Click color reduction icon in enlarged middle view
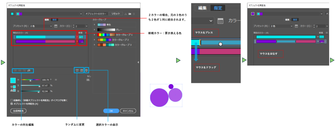The height and width of the screenshot is (128, 335). point(220,21)
